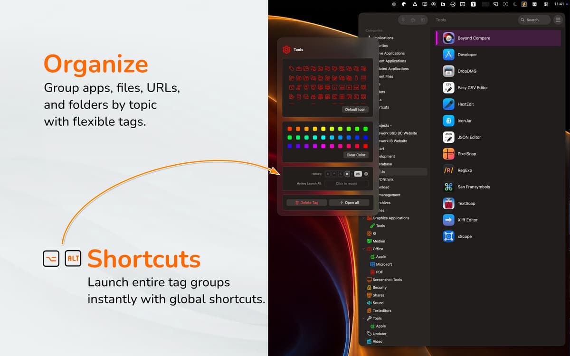Viewport: 570px width, 356px height.
Task: Toggle the Option modifier key in Hotkey
Action: tap(341, 174)
